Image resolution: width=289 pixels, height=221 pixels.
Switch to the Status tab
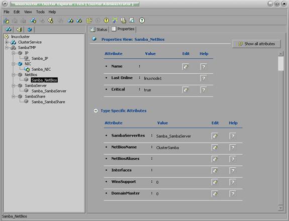(99, 30)
